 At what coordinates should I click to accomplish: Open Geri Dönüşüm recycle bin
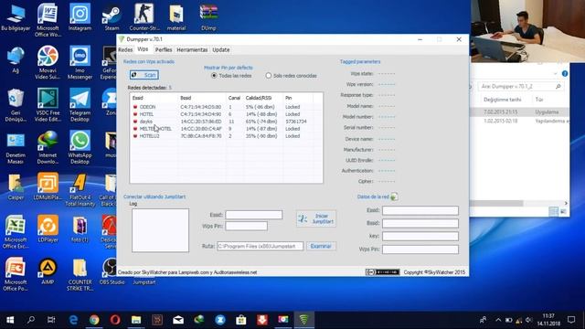pyautogui.click(x=16, y=105)
